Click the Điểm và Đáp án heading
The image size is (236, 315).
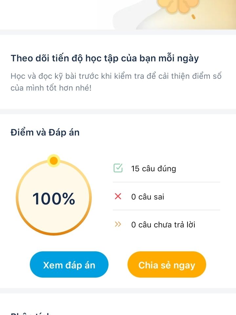pos(45,132)
